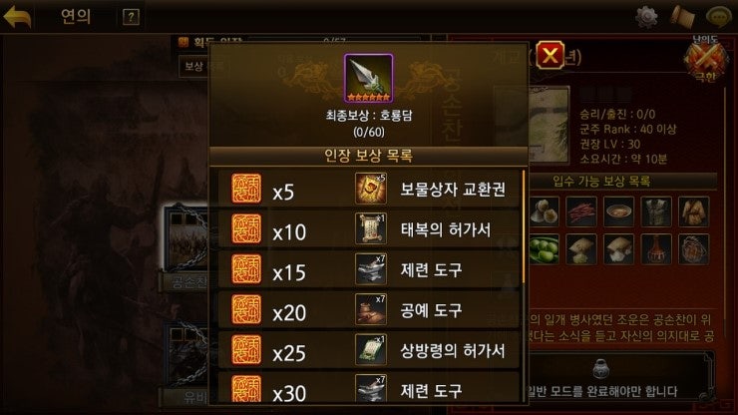The width and height of the screenshot is (738, 415).
Task: Tap the 태복의 허가서 scroll icon
Action: (x=371, y=228)
